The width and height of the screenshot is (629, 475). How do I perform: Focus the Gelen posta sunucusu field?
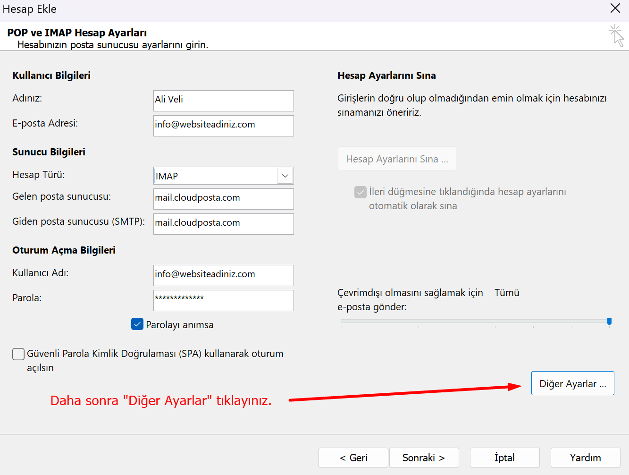(223, 199)
